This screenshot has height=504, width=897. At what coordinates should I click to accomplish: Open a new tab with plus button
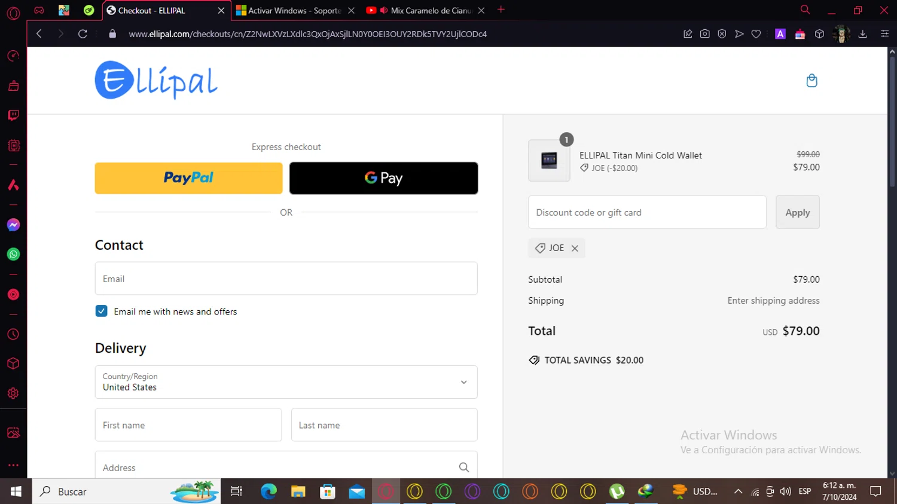[x=501, y=10]
